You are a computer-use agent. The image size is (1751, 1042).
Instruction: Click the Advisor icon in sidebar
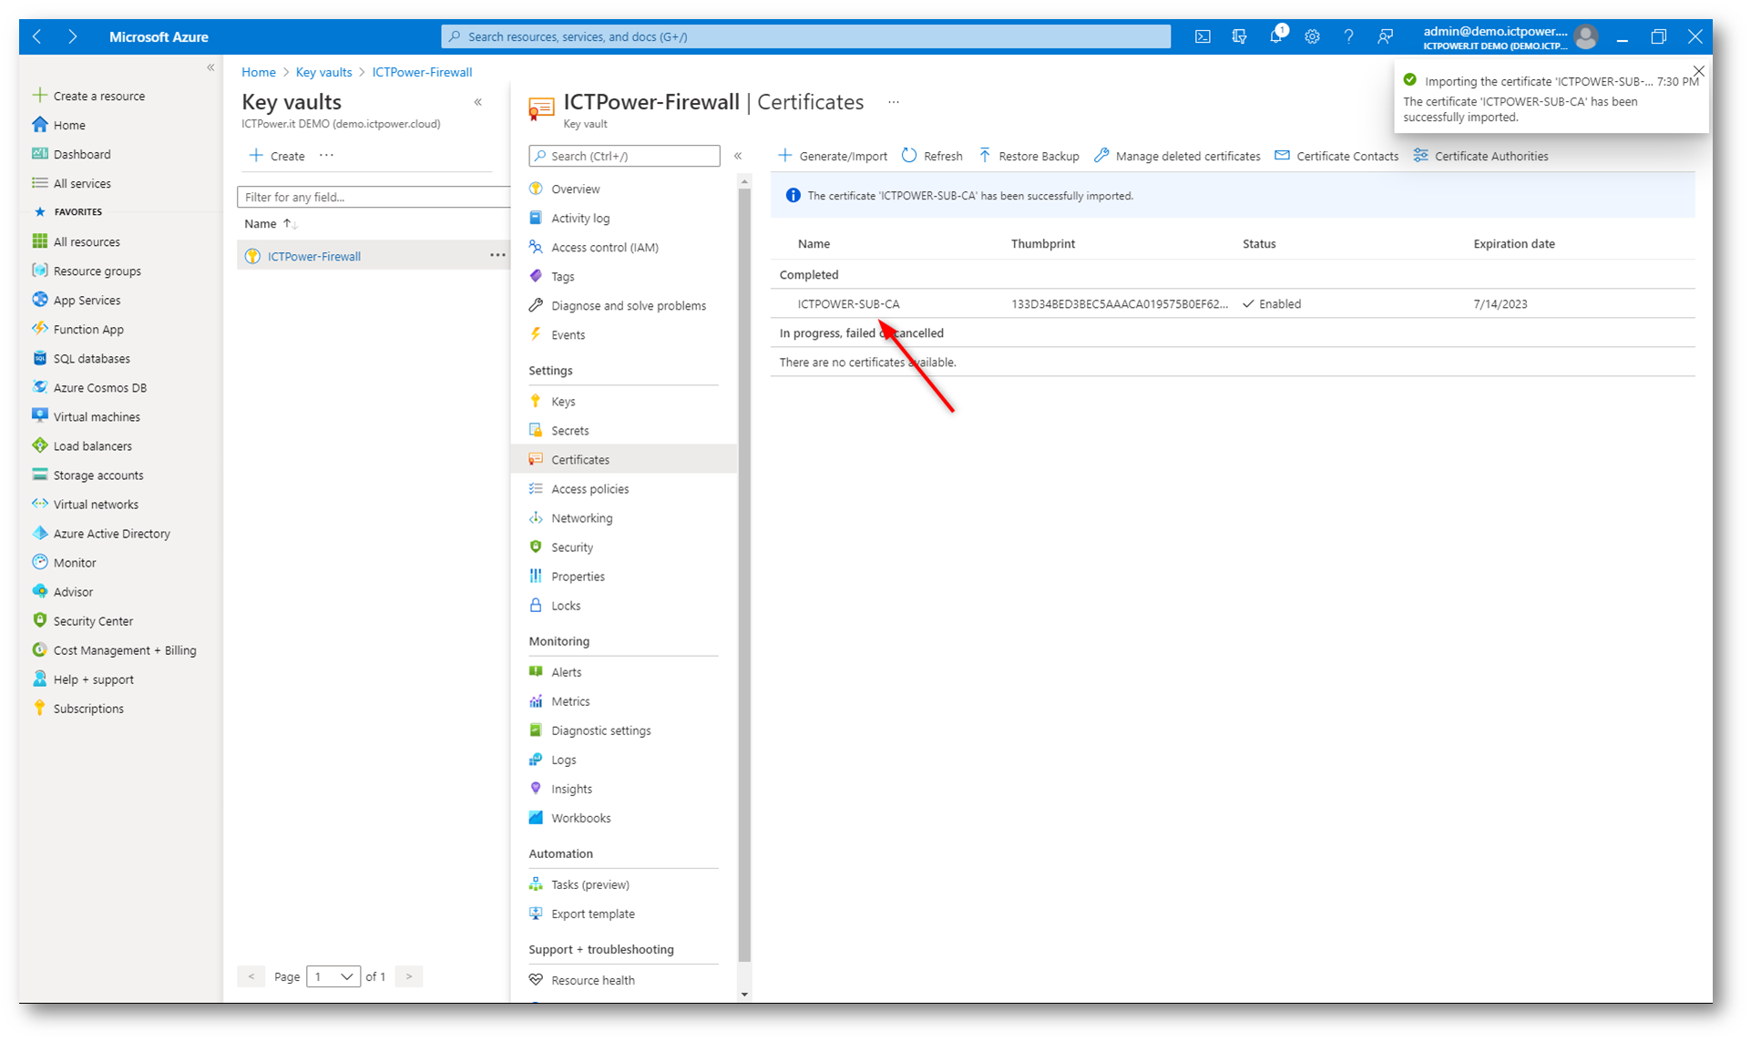pyautogui.click(x=39, y=591)
